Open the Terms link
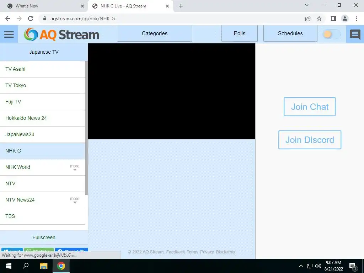 click(x=192, y=252)
